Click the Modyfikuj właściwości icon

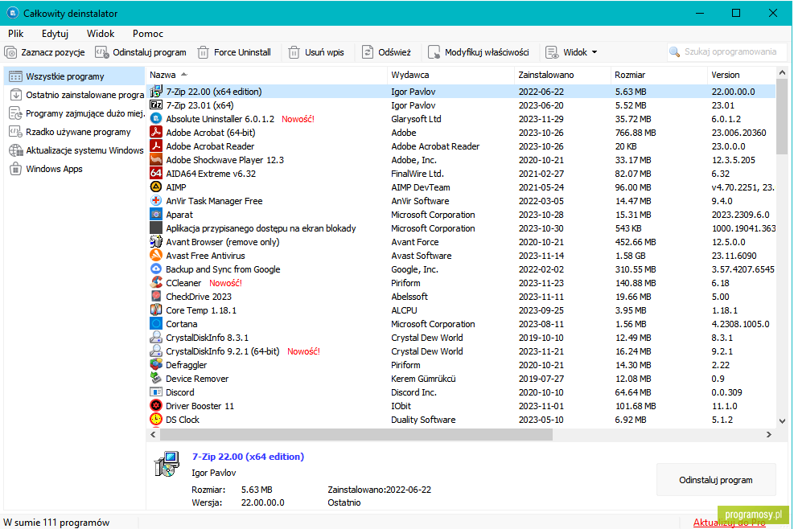coord(434,52)
